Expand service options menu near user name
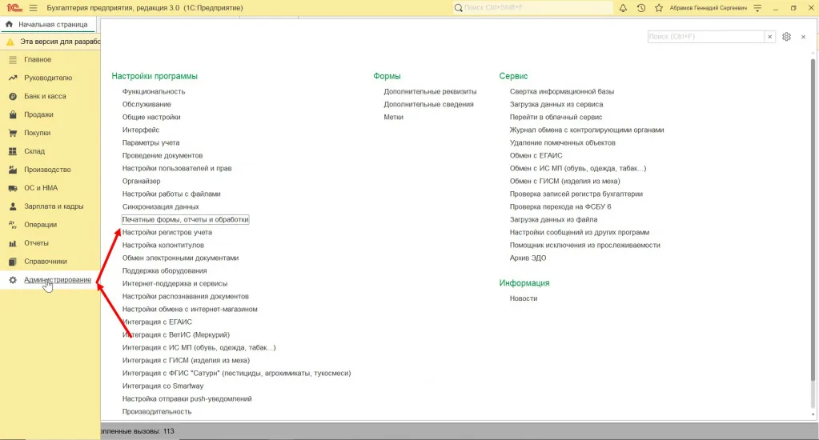Viewport: 819px width, 440px height. [757, 8]
